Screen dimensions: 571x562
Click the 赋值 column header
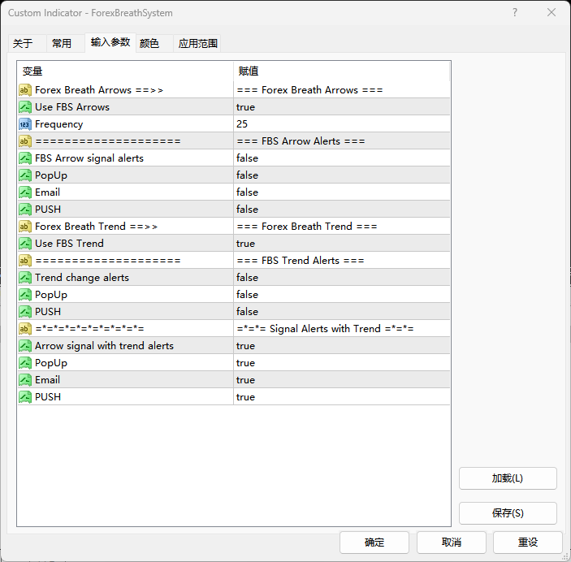[x=342, y=71]
